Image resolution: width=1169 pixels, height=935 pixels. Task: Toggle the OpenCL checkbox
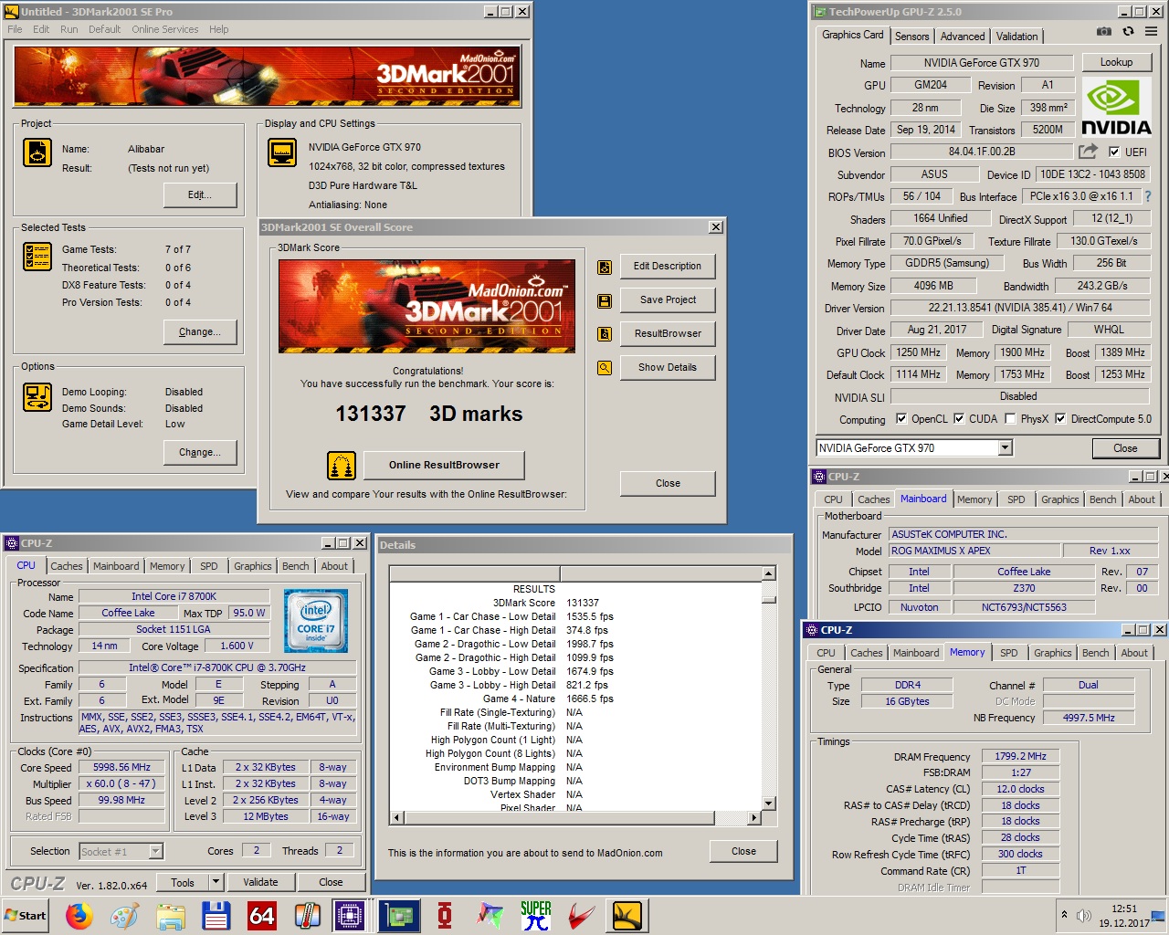pos(901,419)
